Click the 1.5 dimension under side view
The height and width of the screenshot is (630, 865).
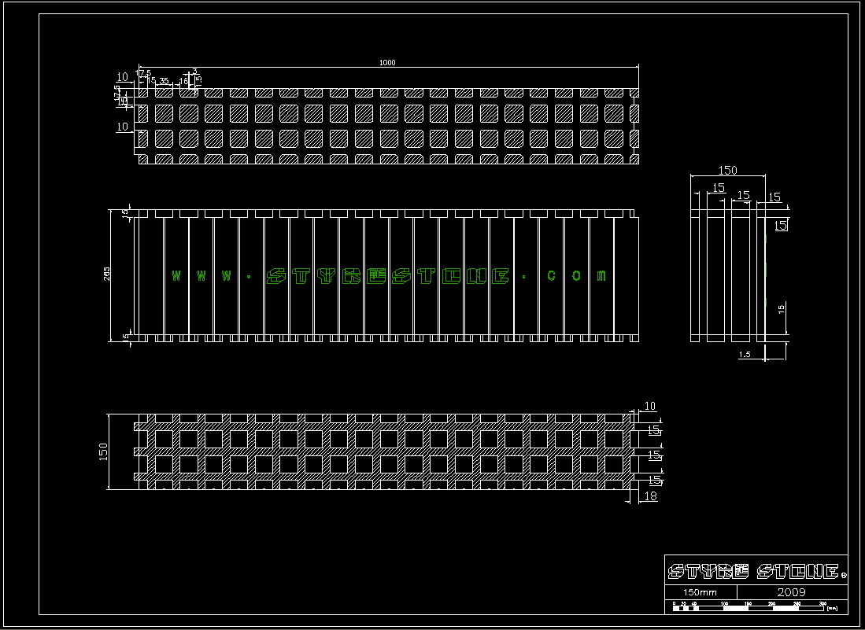click(745, 355)
